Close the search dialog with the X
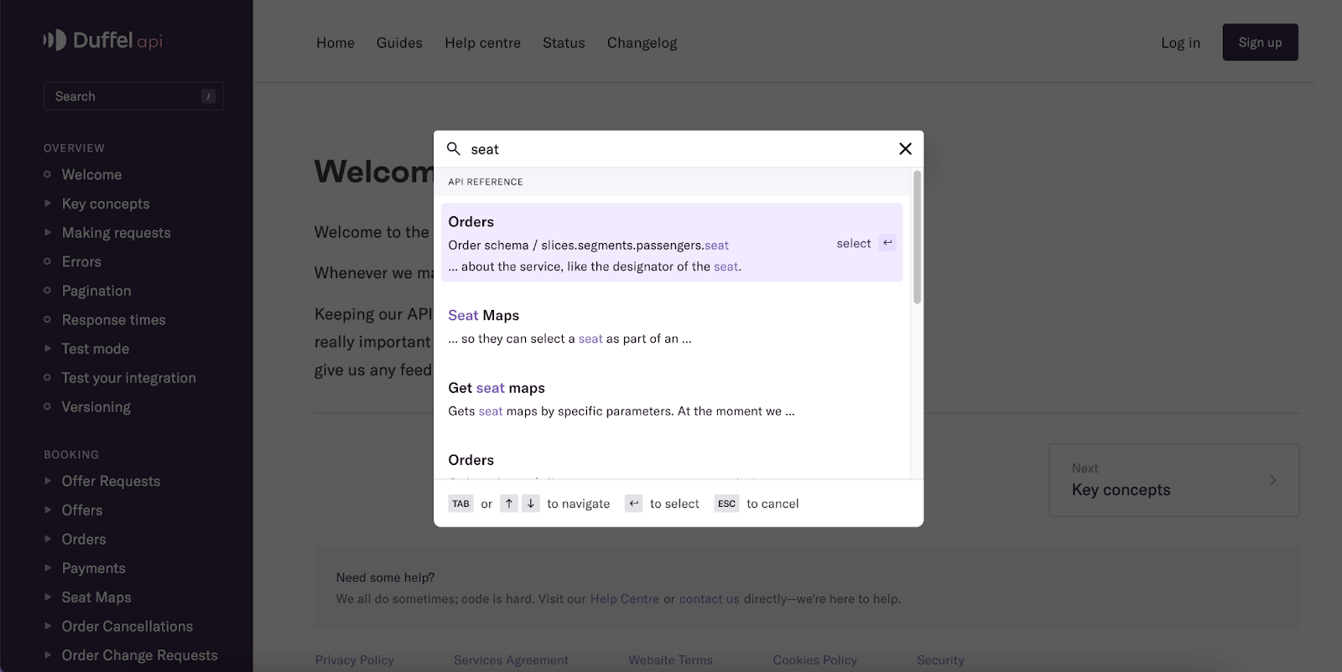Image resolution: width=1342 pixels, height=672 pixels. [x=905, y=149]
